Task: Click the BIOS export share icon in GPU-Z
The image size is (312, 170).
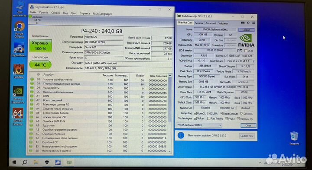Action: 240,51
